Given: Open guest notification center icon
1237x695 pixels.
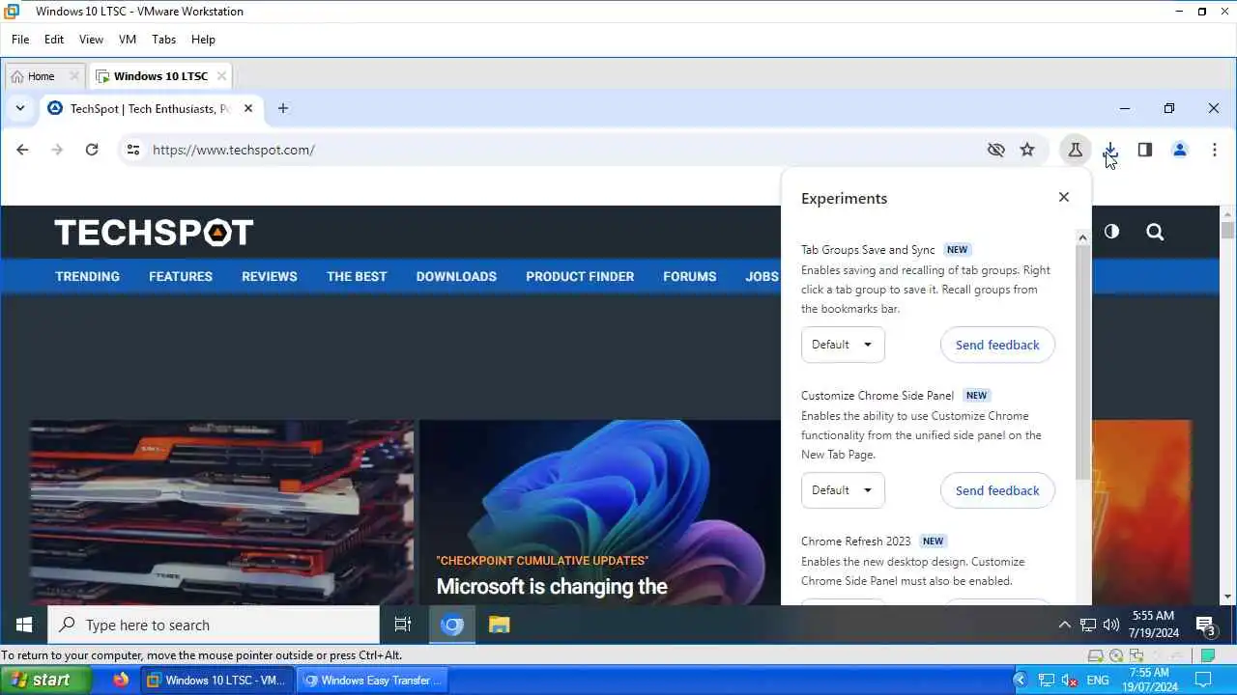Looking at the screenshot, I should click(1206, 625).
